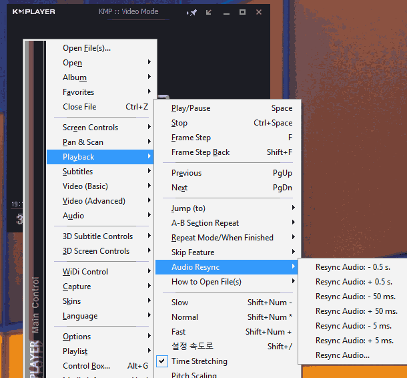This screenshot has width=407, height=378.
Task: Expand the Favorites submenu
Action: tap(101, 92)
